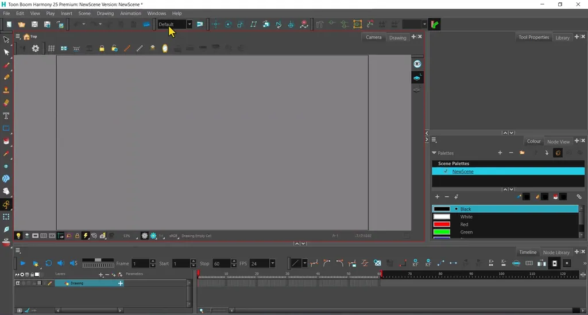
Task: Click the Play button in Timeline
Action: pyautogui.click(x=23, y=263)
